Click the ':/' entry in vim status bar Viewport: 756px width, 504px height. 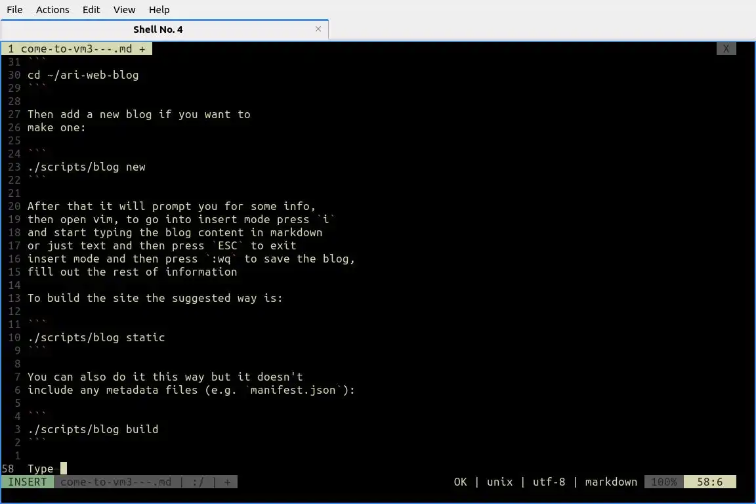click(x=198, y=482)
